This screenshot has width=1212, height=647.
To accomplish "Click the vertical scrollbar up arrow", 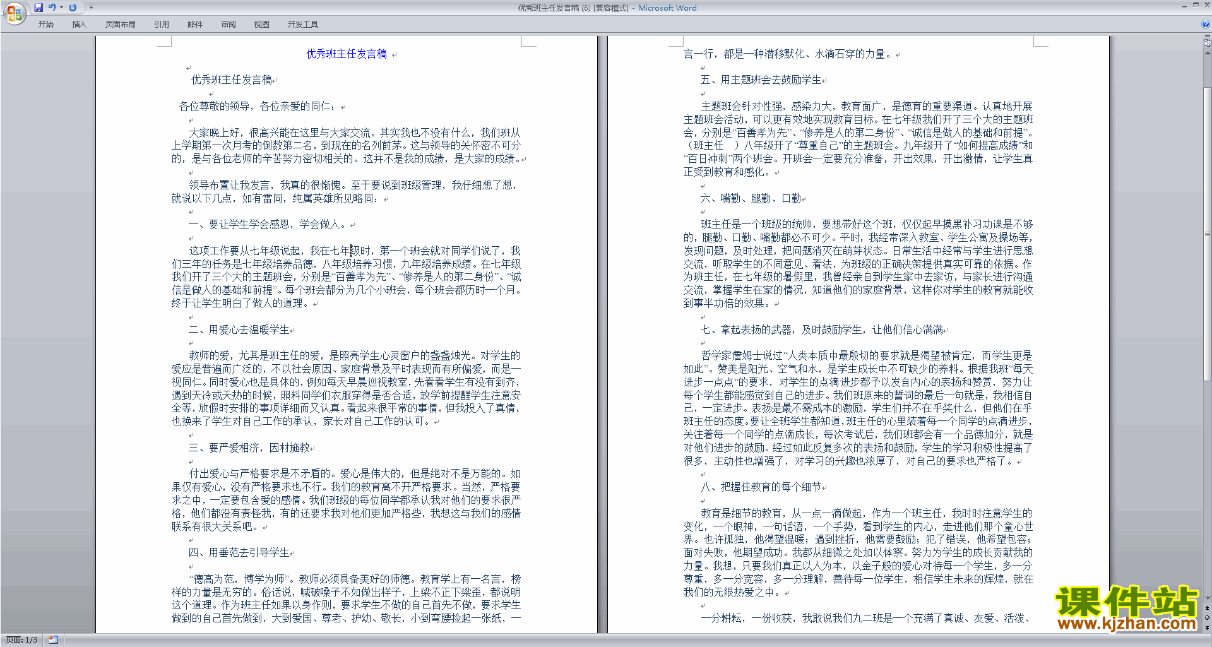I will (1208, 52).
